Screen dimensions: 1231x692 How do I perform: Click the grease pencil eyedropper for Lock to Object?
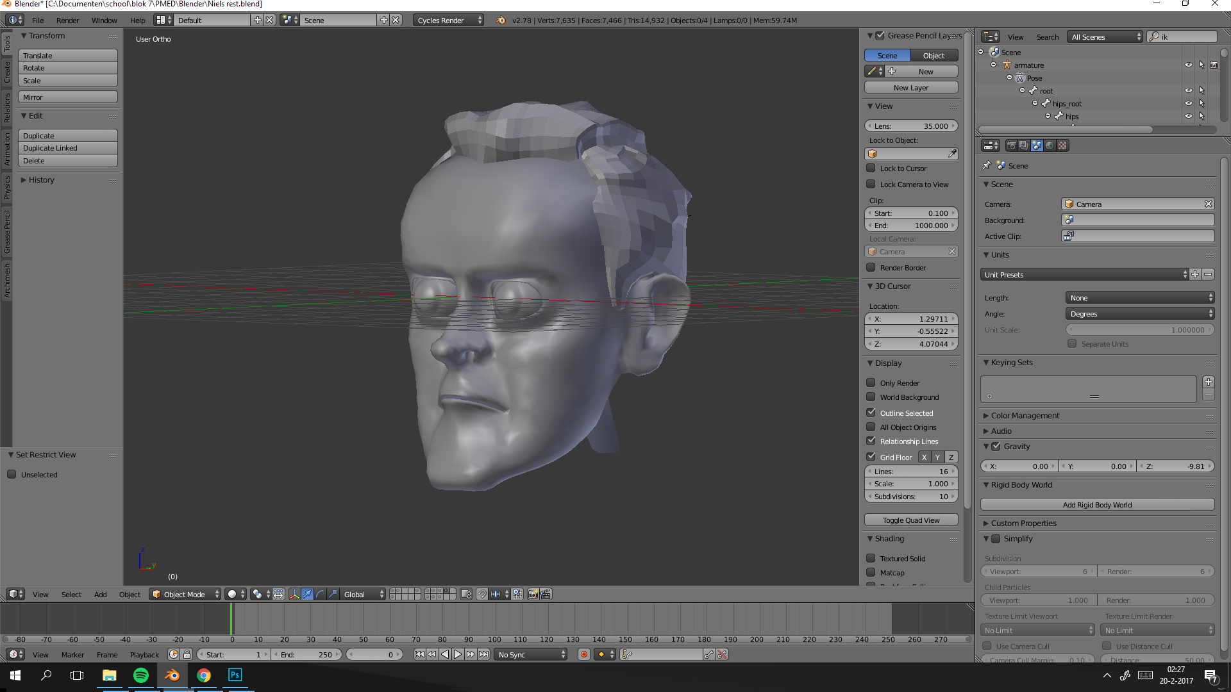[x=952, y=154]
